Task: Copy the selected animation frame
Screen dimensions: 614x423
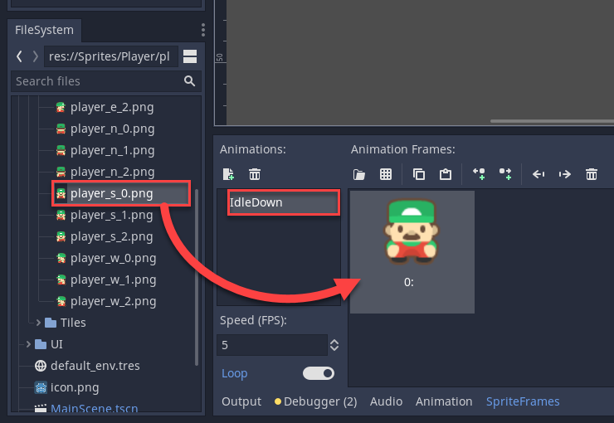Action: click(x=419, y=174)
